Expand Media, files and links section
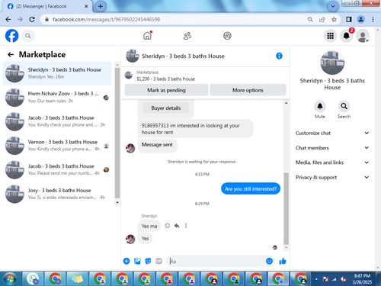The height and width of the screenshot is (286, 381). tap(332, 162)
